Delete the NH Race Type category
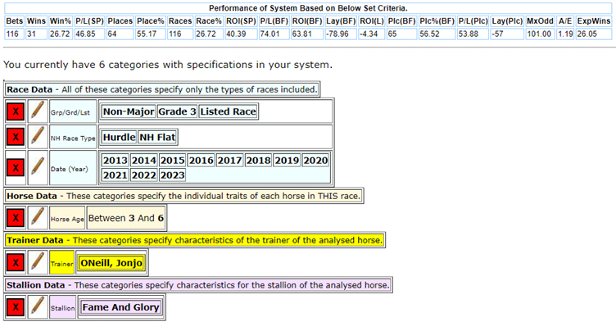The height and width of the screenshot is (331, 616). (16, 137)
